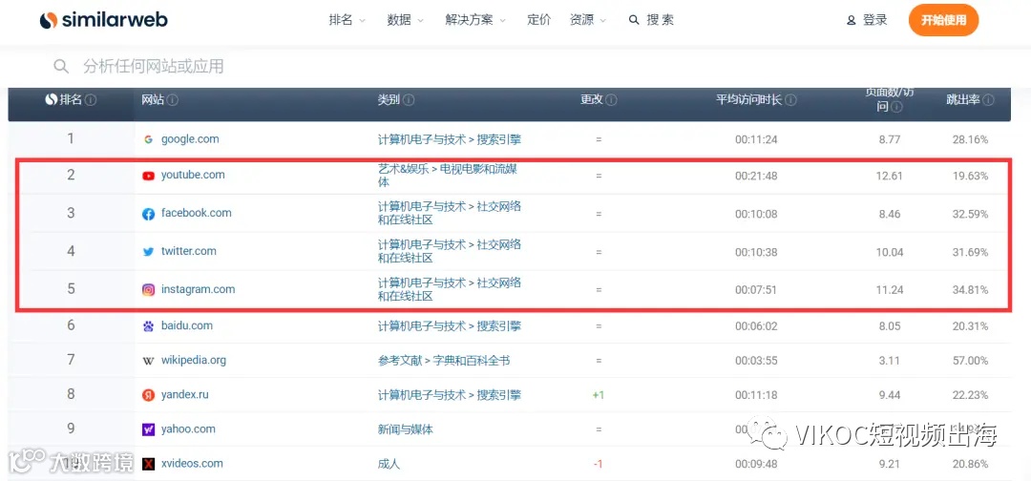1031x481 pixels.
Task: Expand the 解决方案 menu
Action: point(475,20)
